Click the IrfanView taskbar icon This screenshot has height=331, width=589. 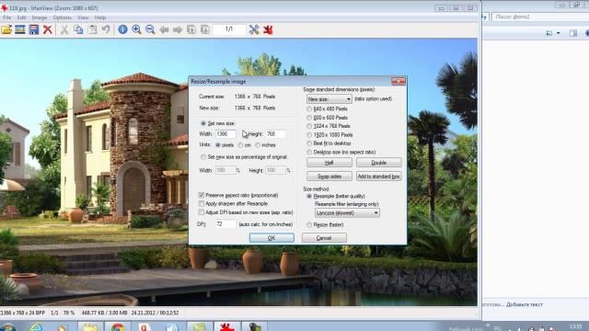click(x=227, y=327)
